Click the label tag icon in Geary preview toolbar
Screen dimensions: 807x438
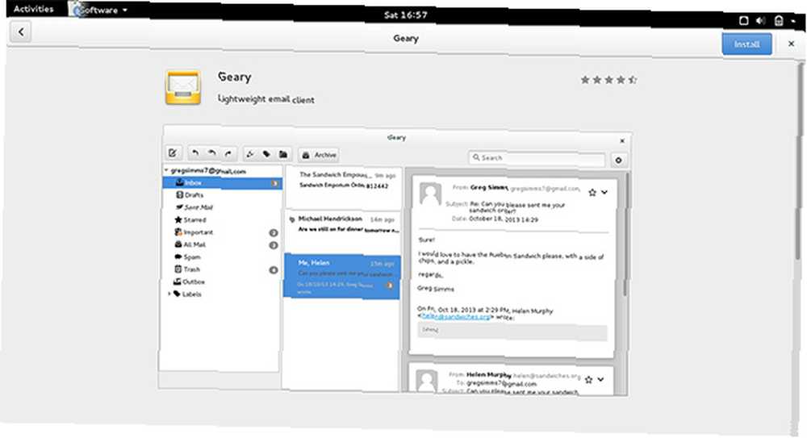266,154
